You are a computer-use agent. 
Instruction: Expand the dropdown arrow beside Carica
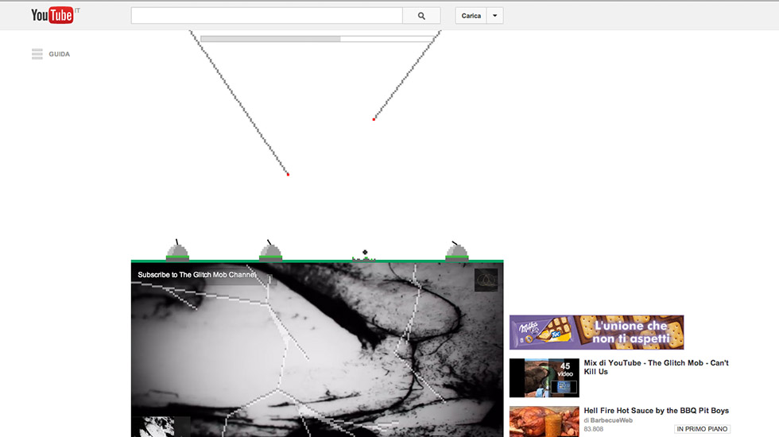[x=494, y=16]
